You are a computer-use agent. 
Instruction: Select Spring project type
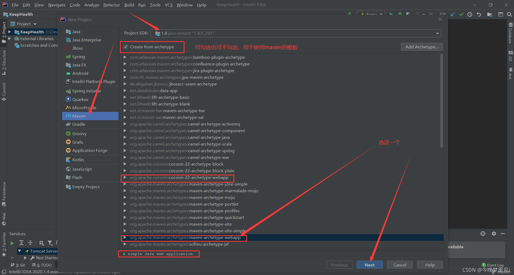pos(90,57)
